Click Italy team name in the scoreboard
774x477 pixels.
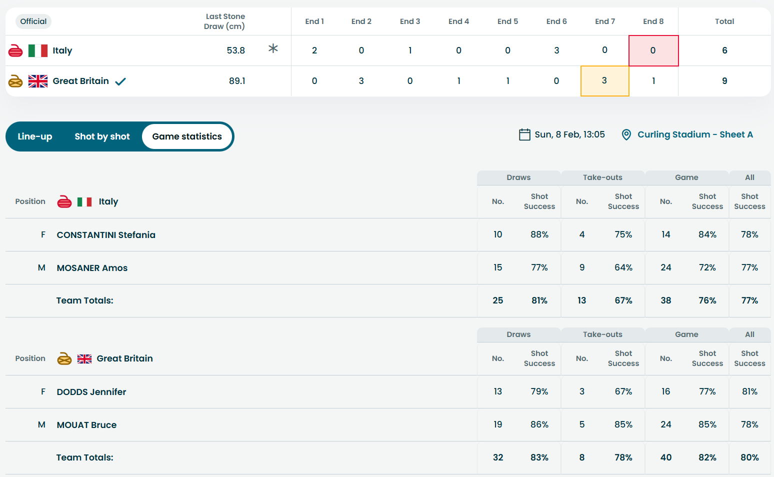tap(62, 50)
